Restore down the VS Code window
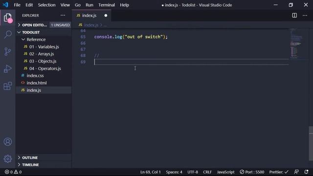Screen dimensions: 313x176 [x=291, y=5]
